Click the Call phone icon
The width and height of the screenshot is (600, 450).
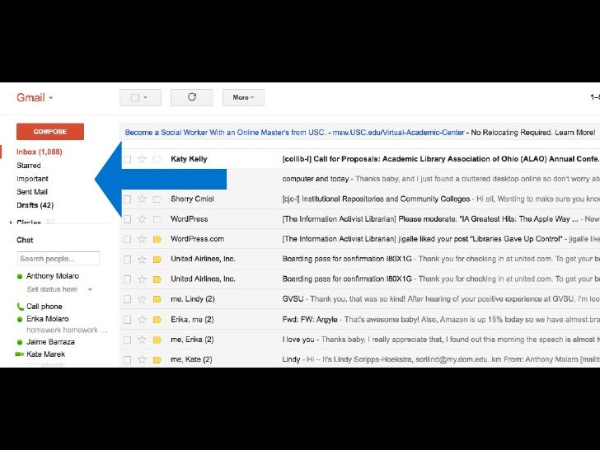(x=21, y=307)
